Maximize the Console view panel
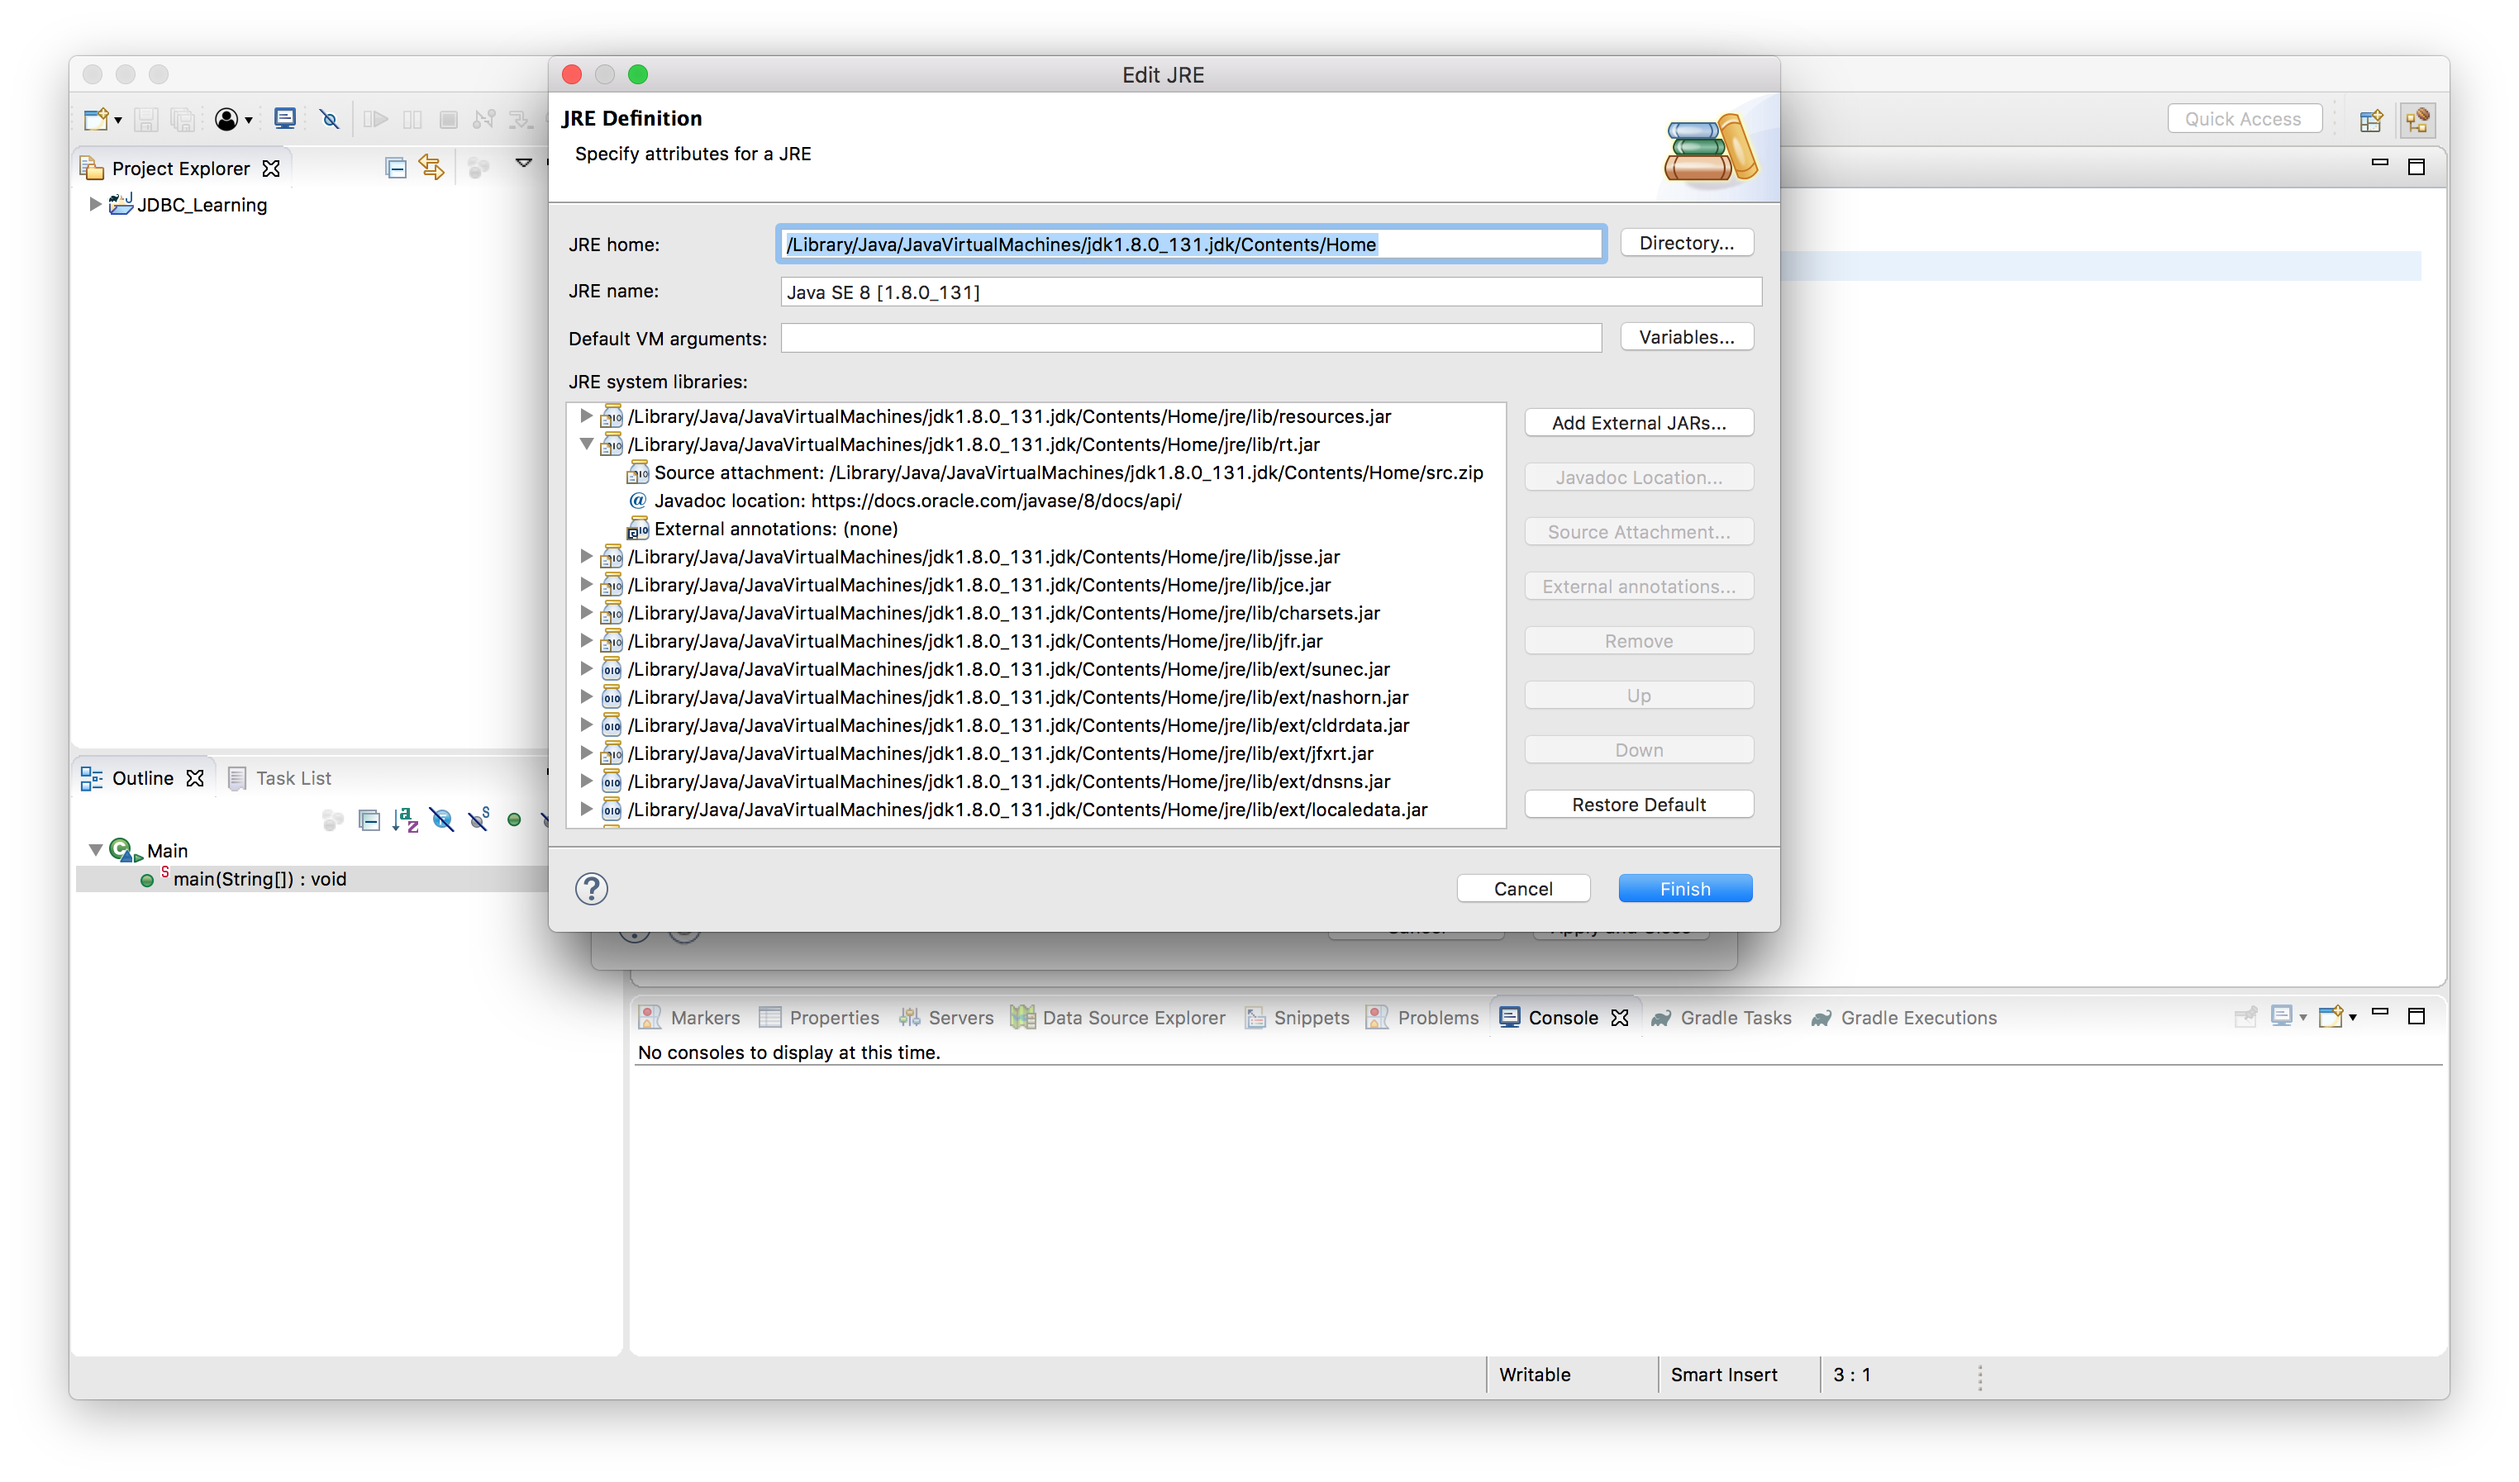 (x=2416, y=1016)
